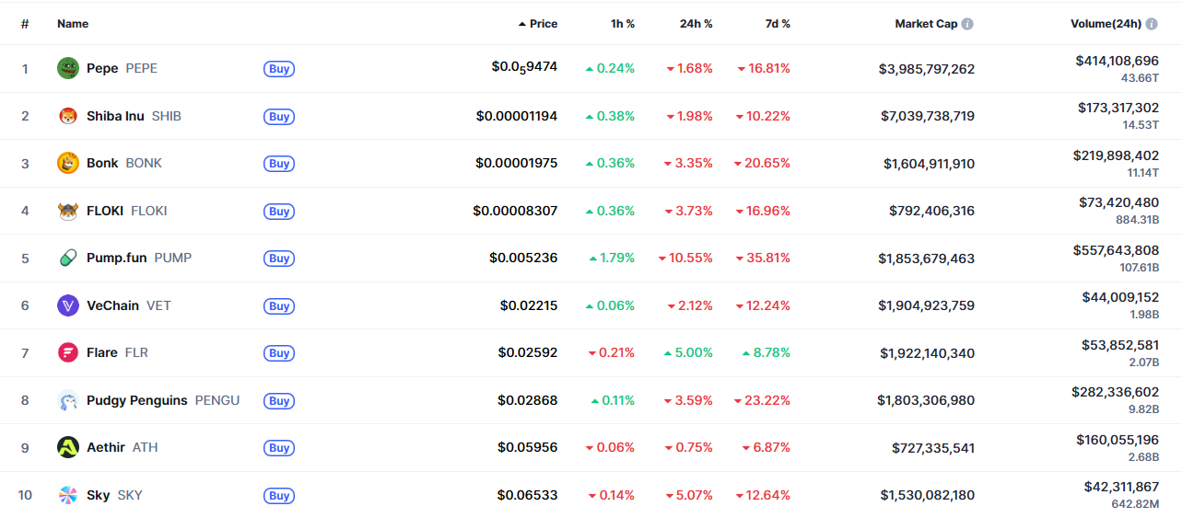Click the Sky coin logo
This screenshot has height=518, width=1182.
[x=68, y=495]
